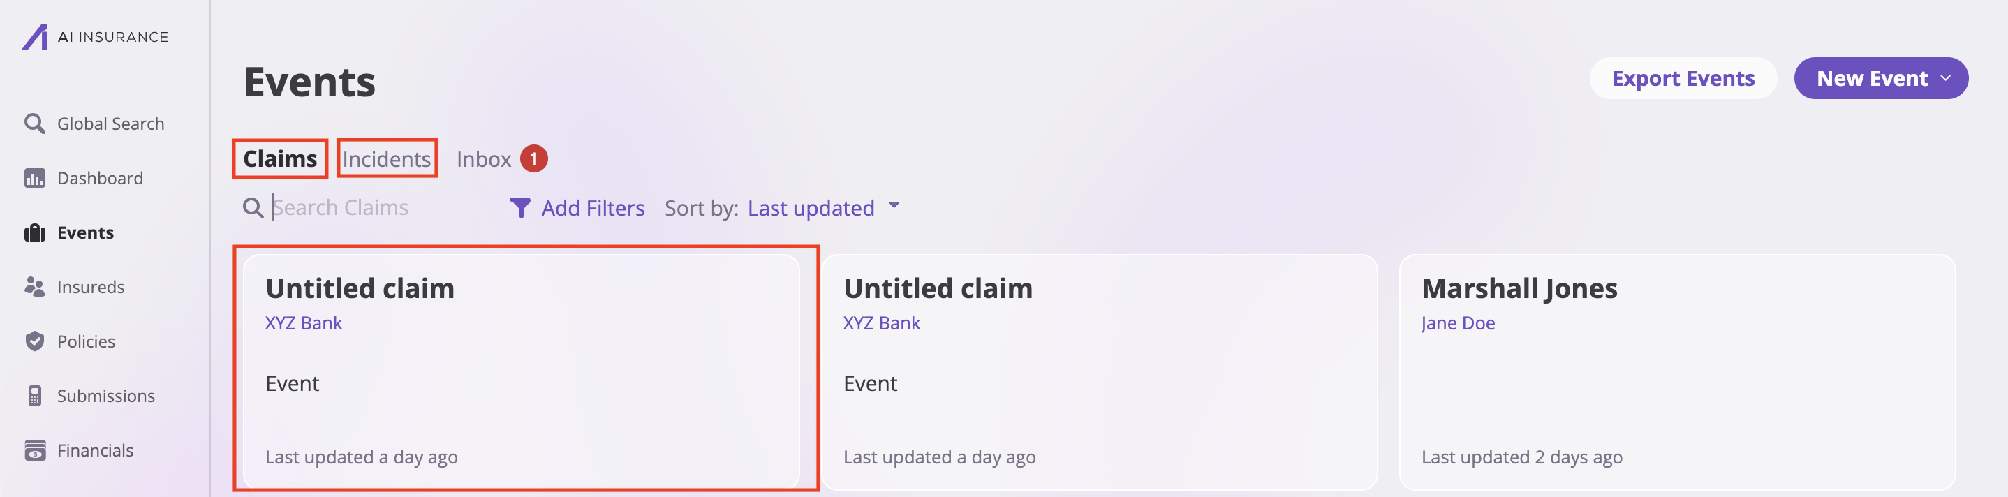Click the magnifier inside the Search Claims field
Image resolution: width=2008 pixels, height=497 pixels.
point(253,207)
